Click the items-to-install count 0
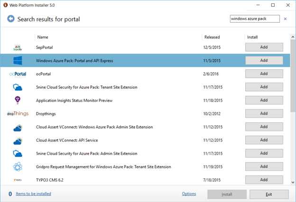This screenshot has height=202, width=296. 10,194
